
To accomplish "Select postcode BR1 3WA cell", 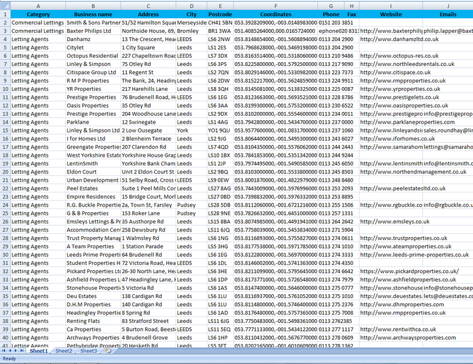I will pos(220,30).
